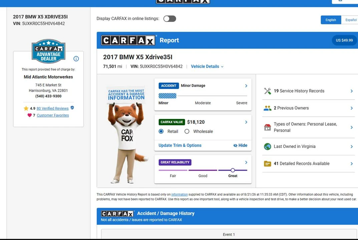Open 19 Service History Records arrow

pyautogui.click(x=352, y=91)
